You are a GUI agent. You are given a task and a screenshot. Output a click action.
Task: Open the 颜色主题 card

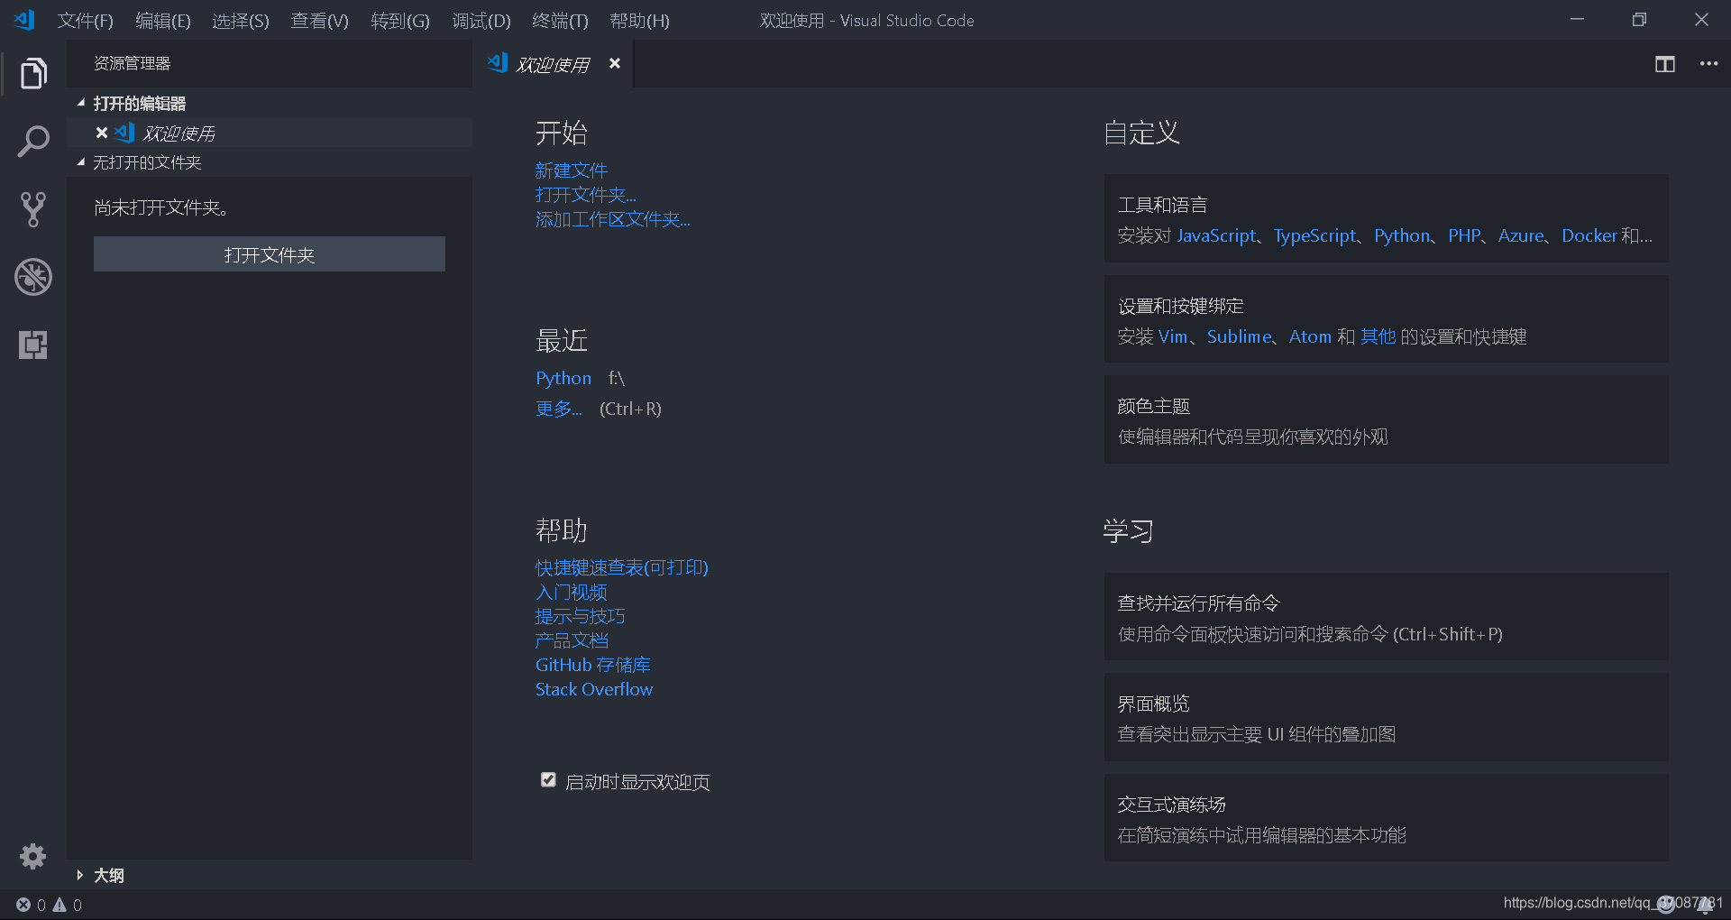(x=1387, y=419)
